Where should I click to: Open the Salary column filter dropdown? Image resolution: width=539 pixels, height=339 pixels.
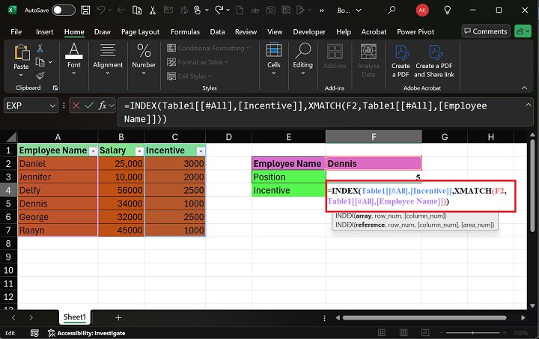(138, 150)
